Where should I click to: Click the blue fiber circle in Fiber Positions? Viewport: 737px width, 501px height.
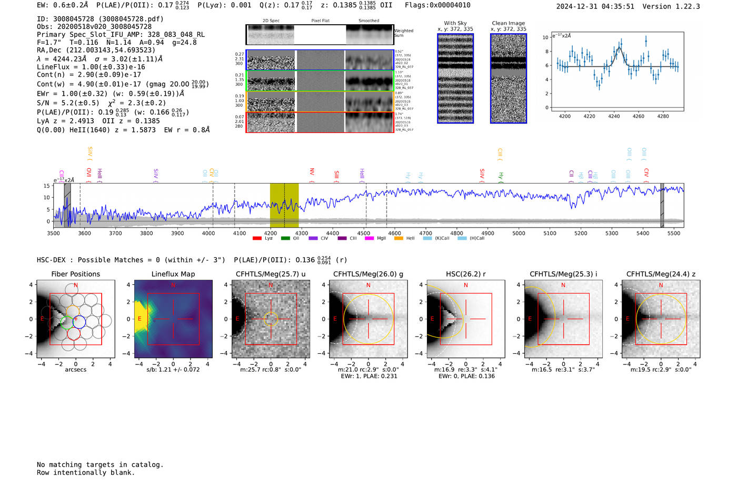click(x=79, y=322)
